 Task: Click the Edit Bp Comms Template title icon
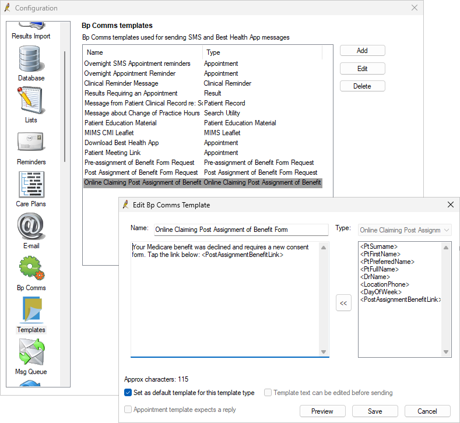coord(126,205)
